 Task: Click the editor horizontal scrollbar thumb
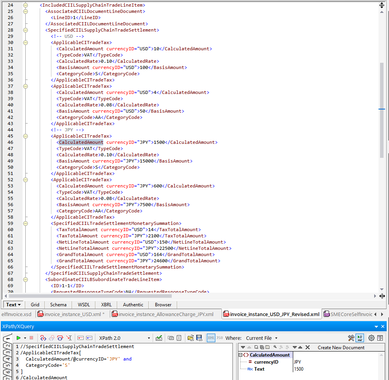pos(90,296)
